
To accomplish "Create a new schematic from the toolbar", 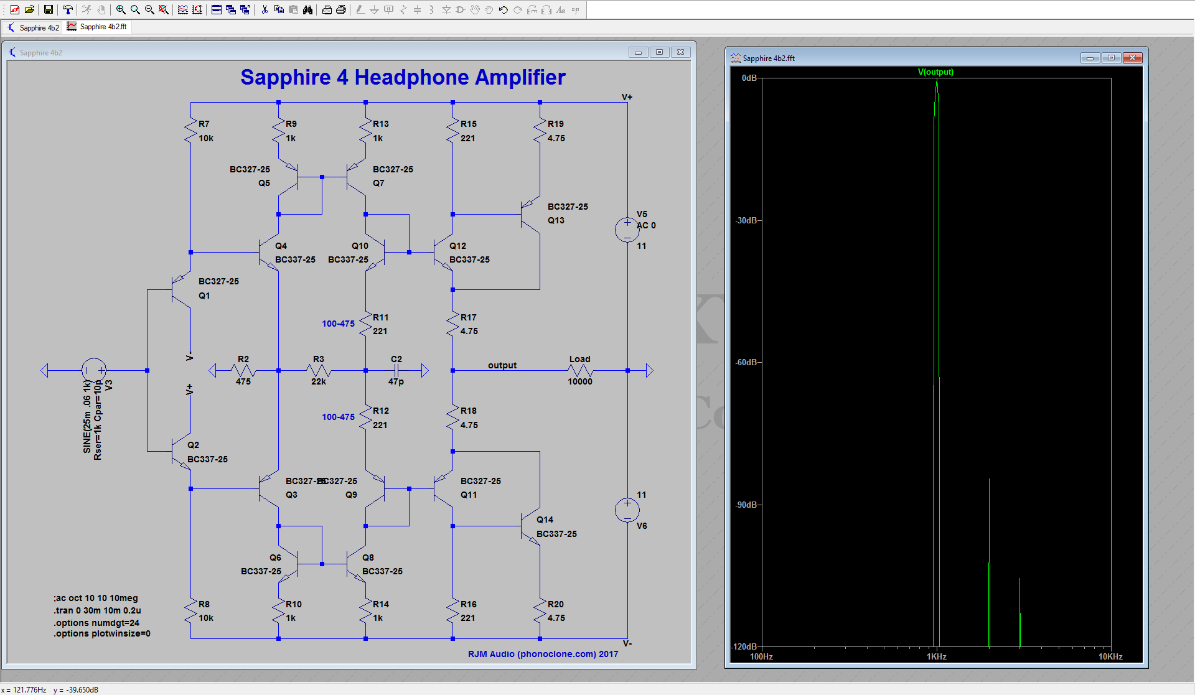I will click(x=14, y=9).
